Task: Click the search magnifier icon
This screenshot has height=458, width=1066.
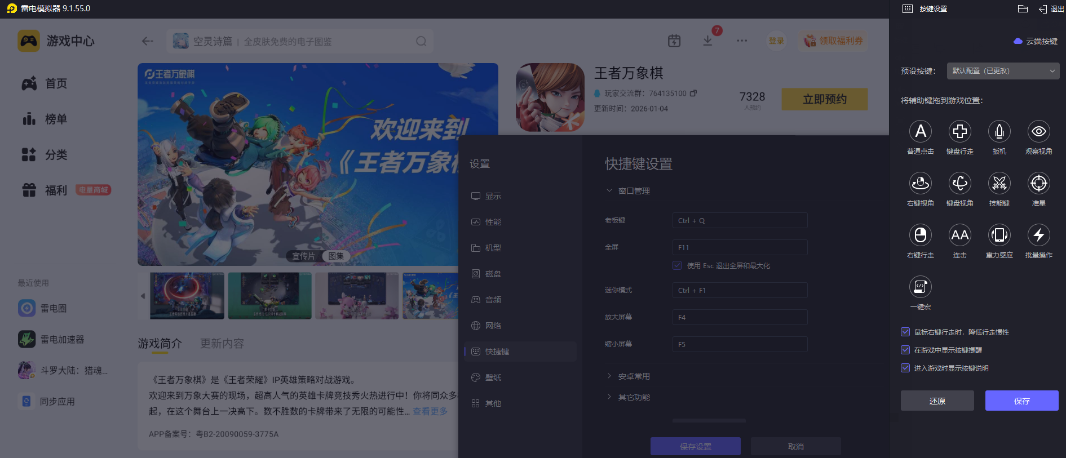Action: tap(421, 41)
